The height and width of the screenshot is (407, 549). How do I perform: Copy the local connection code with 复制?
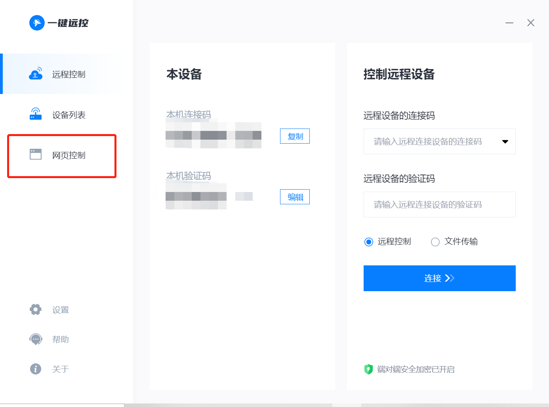(x=295, y=136)
